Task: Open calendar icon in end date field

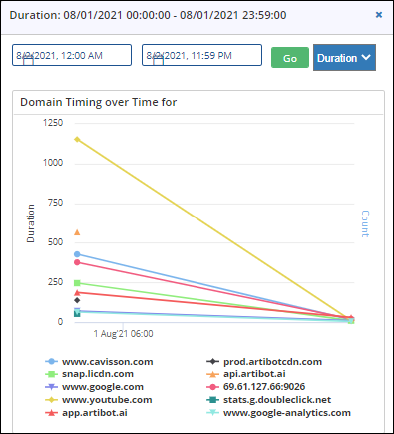Action: coord(158,61)
